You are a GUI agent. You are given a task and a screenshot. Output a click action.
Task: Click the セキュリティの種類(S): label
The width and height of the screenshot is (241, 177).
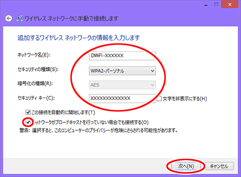coord(38,69)
